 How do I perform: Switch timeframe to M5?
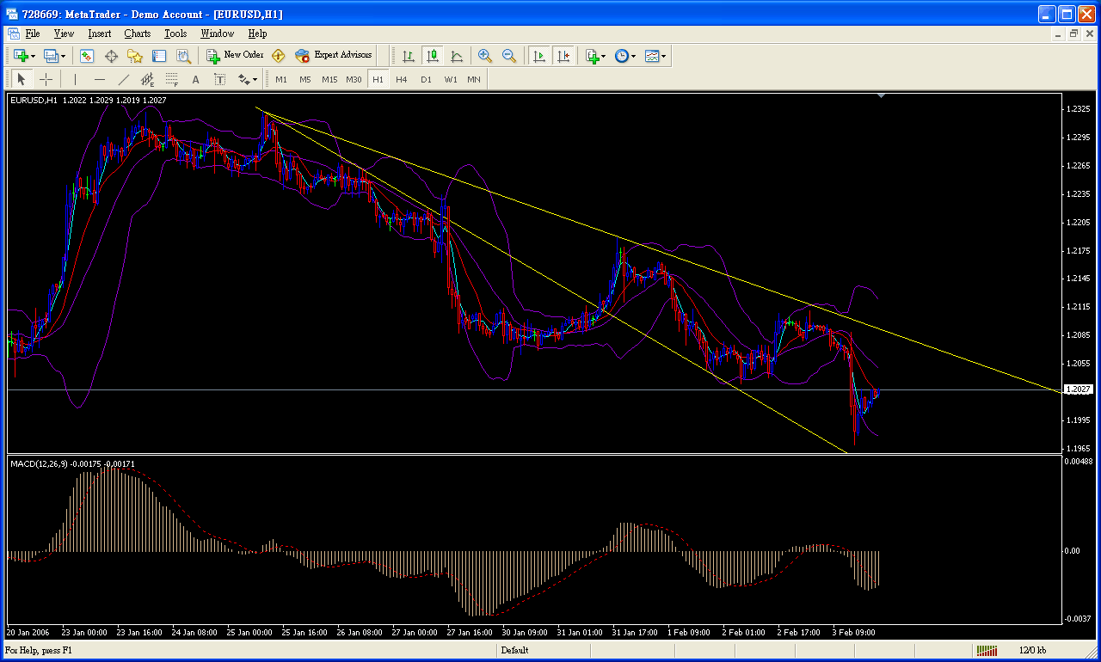click(305, 80)
